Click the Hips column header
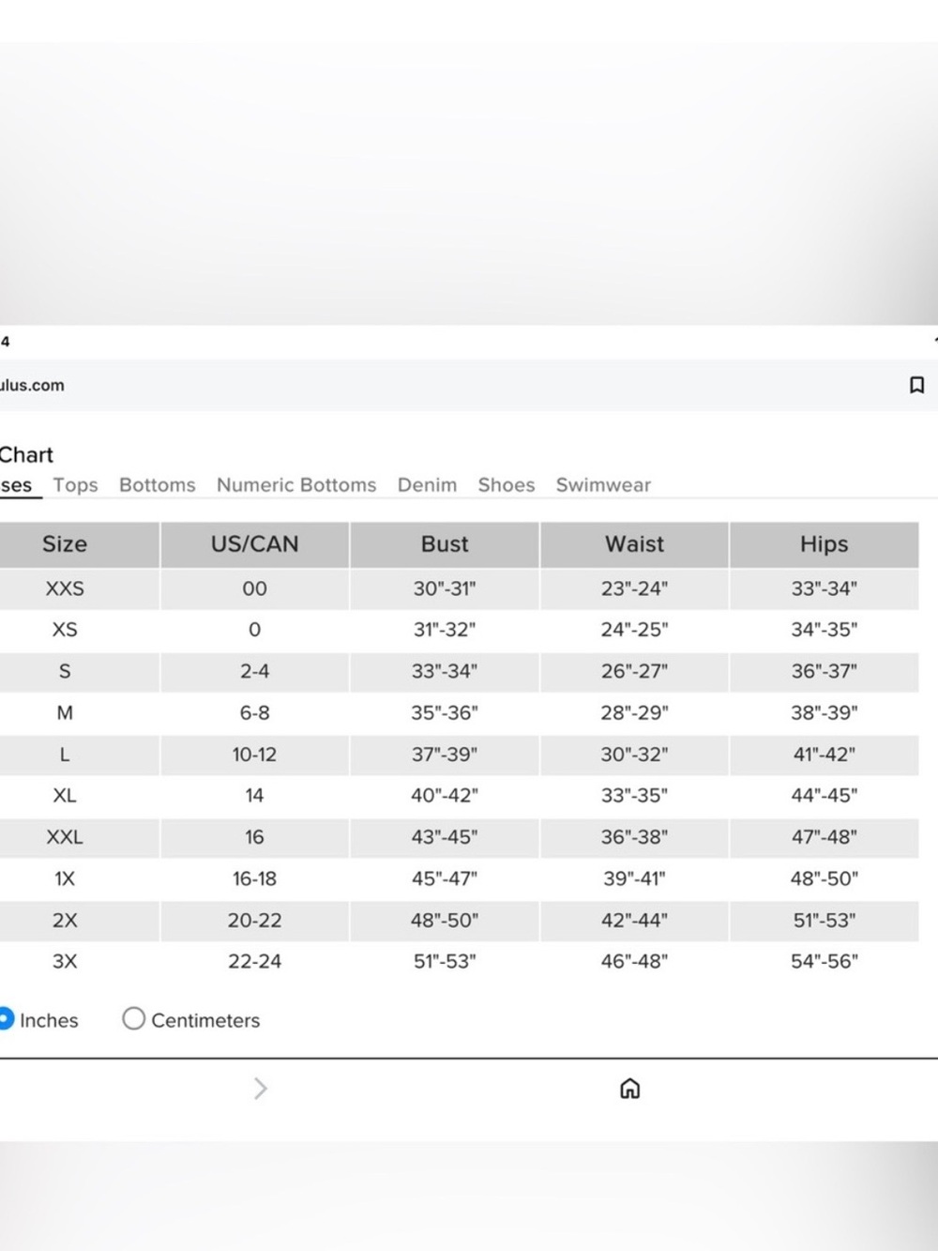938x1251 pixels. point(825,544)
